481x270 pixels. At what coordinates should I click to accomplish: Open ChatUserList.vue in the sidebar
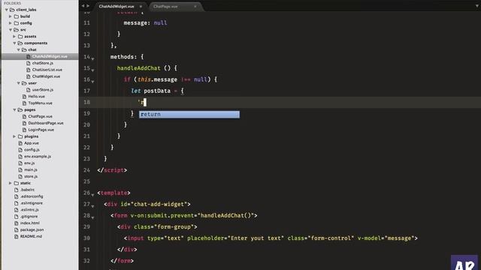[x=47, y=70]
